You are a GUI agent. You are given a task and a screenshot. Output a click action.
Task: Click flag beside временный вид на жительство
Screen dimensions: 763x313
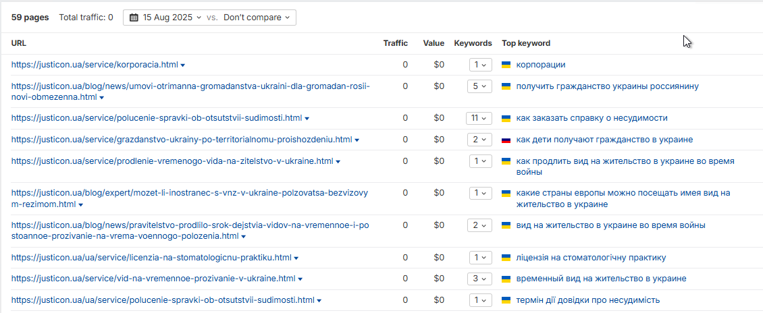click(506, 279)
